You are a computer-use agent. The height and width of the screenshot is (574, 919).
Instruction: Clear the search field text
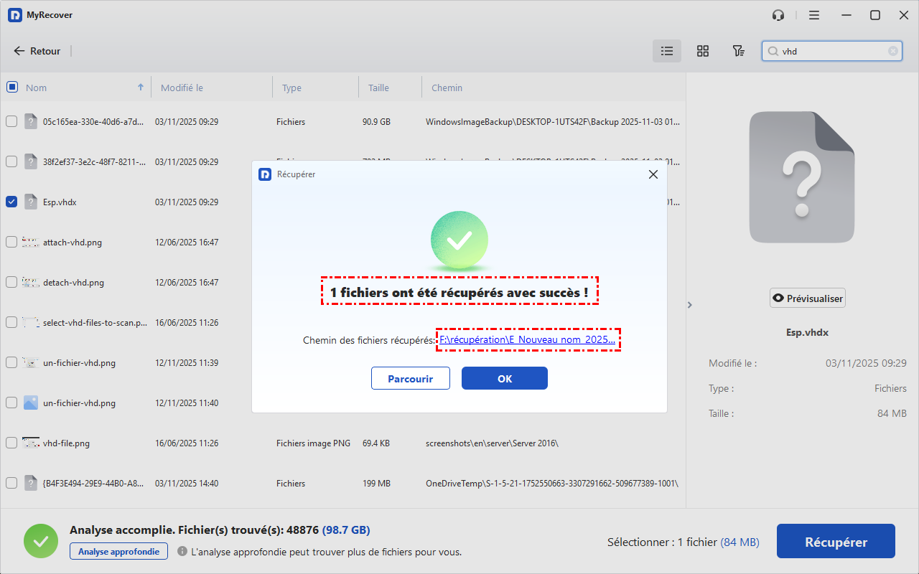892,51
